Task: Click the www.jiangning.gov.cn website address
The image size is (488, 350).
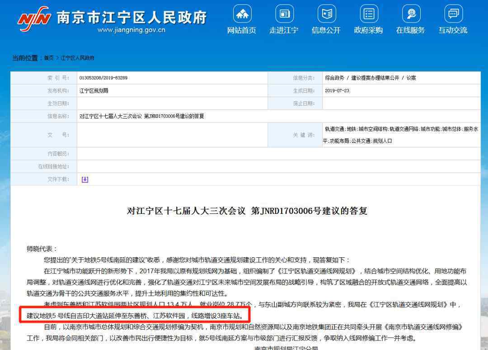Action: 131,30
